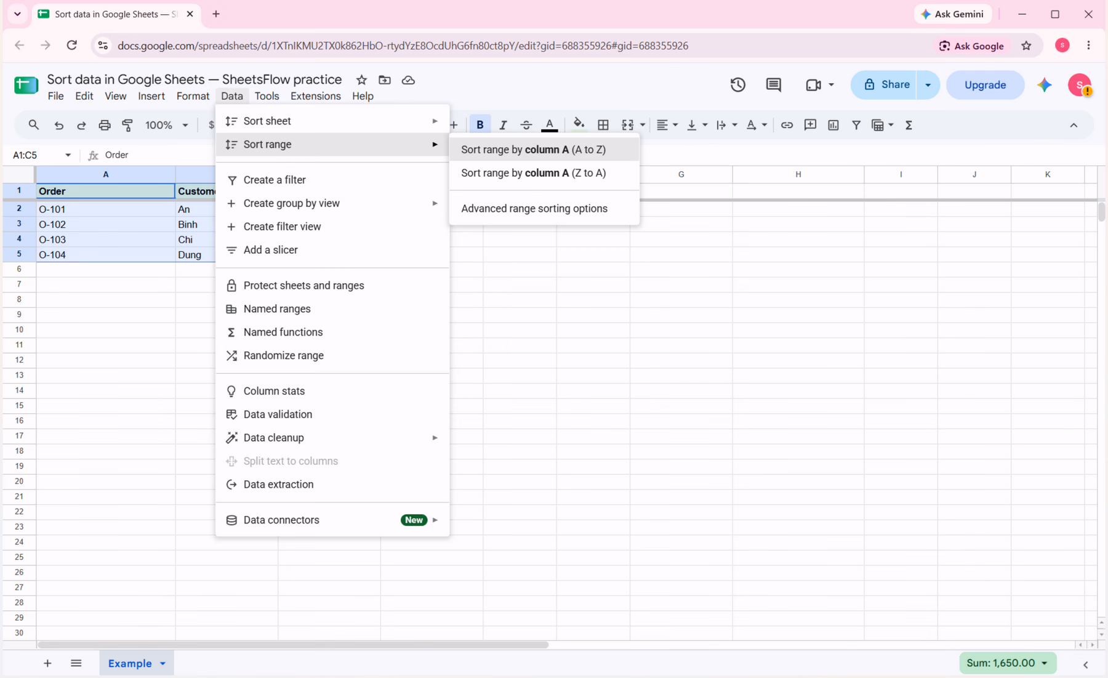Screen dimensions: 1108x678
Task: Open the Example sheet tab menu arrow
Action: [163, 664]
